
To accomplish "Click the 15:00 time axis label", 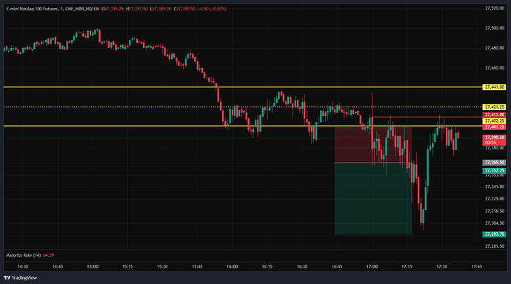I will click(93, 267).
